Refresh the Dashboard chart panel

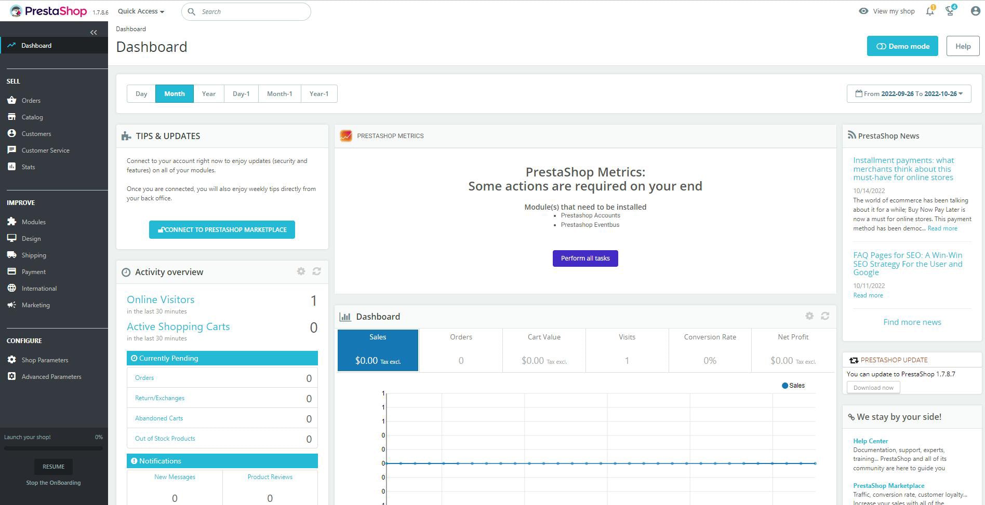pos(825,316)
